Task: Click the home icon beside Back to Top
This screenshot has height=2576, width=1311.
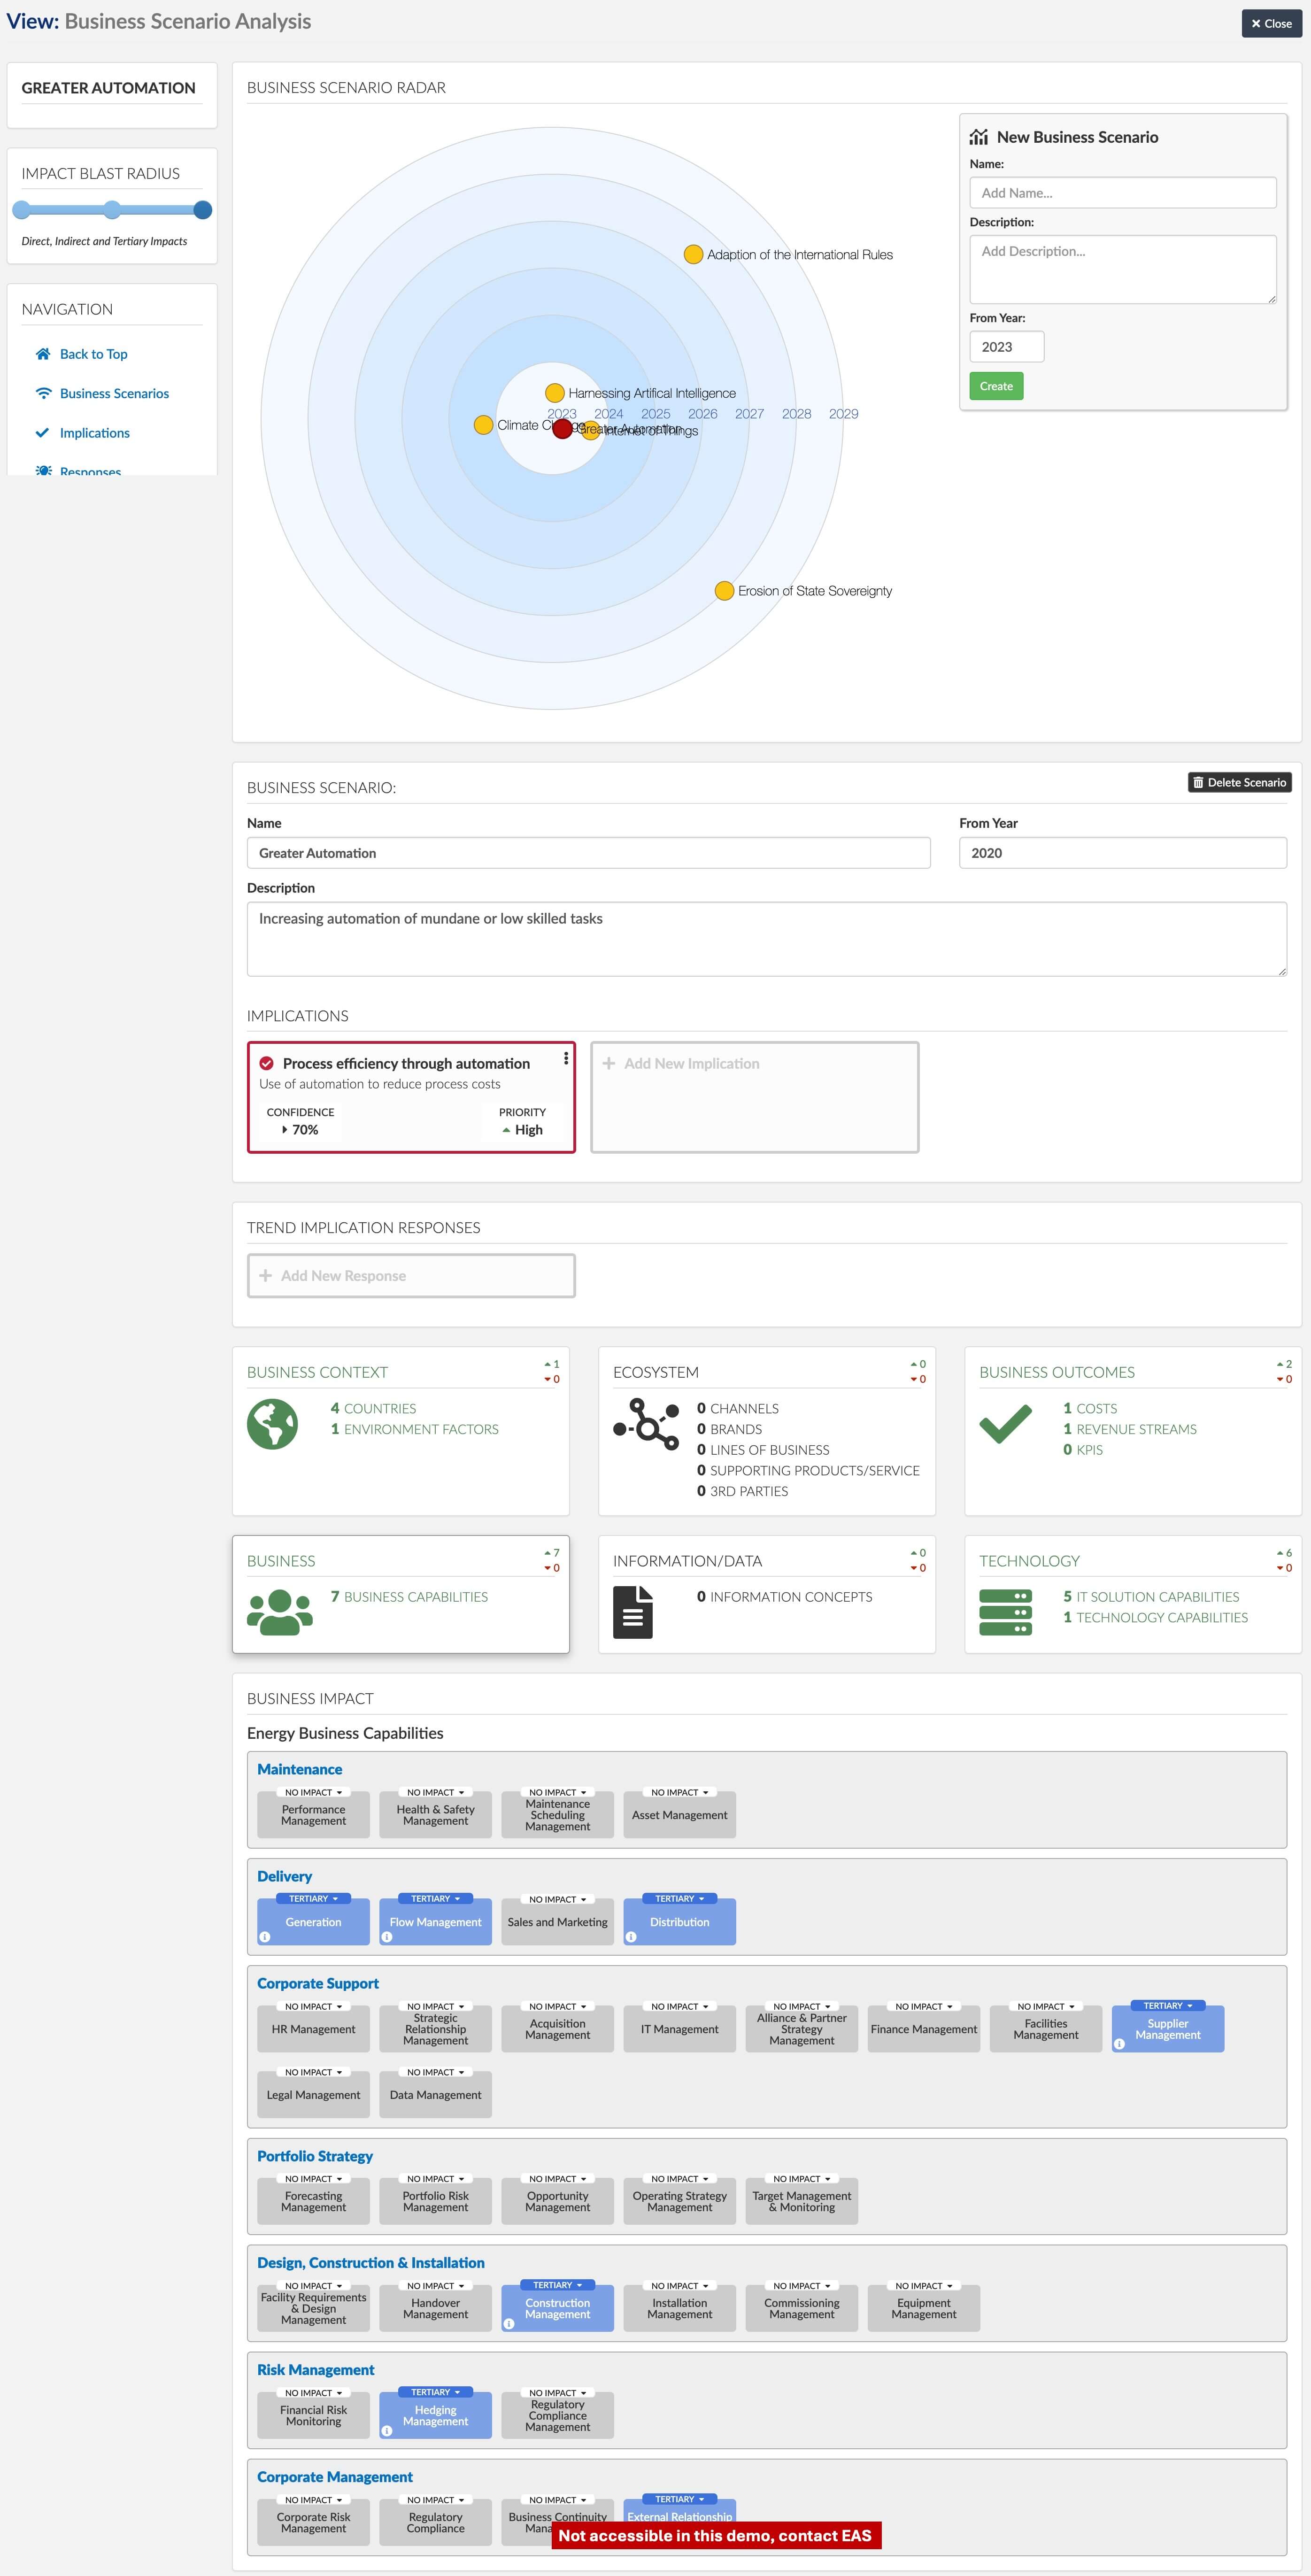Action: (x=43, y=354)
